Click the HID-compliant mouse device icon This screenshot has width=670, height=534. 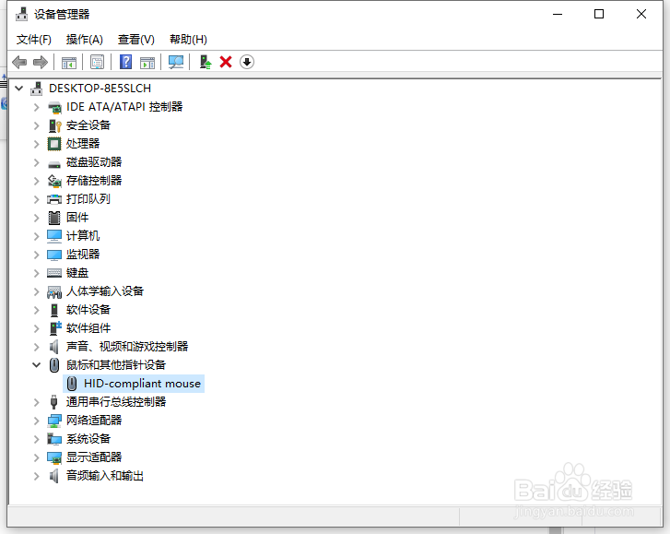coord(72,384)
